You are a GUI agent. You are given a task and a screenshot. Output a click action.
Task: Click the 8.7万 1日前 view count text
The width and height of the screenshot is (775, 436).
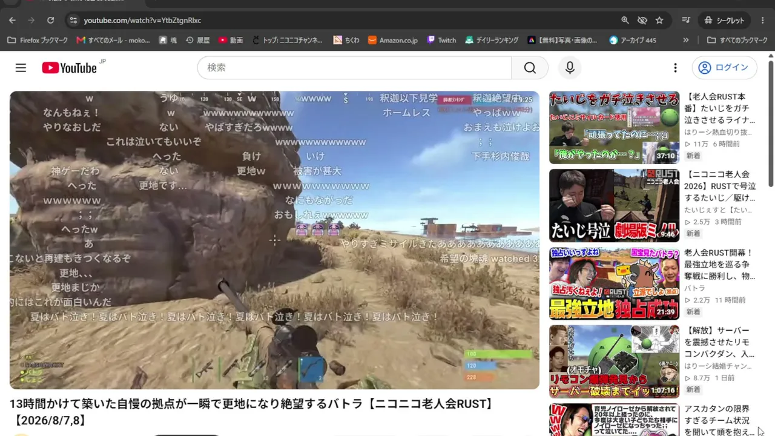tap(709, 378)
